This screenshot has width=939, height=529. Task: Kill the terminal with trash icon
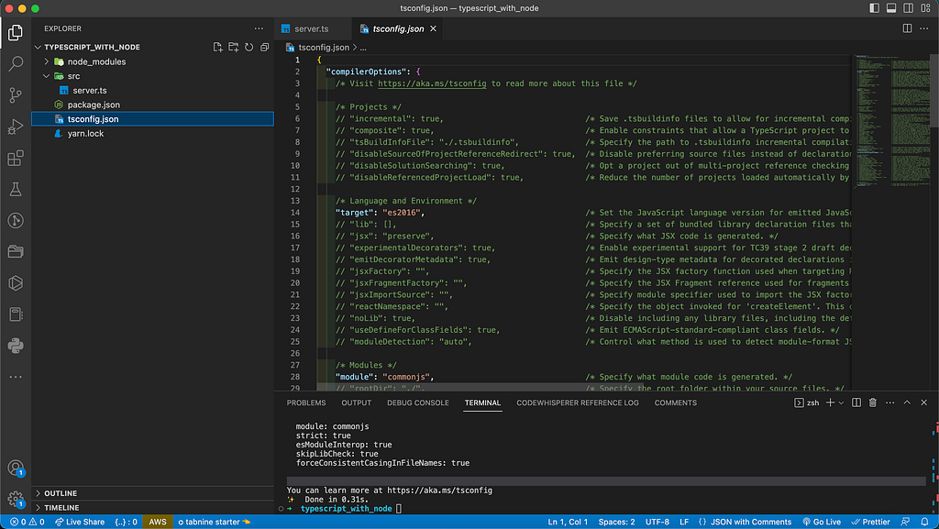[x=873, y=402]
